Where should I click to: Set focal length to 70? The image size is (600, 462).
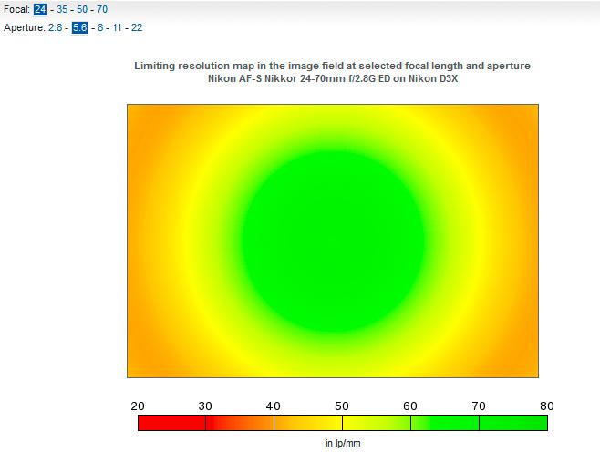point(102,9)
